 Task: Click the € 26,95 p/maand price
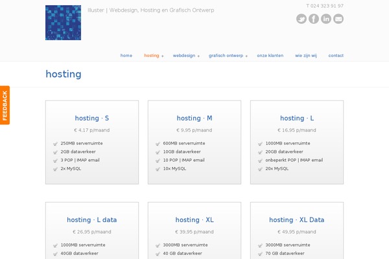tap(92, 232)
